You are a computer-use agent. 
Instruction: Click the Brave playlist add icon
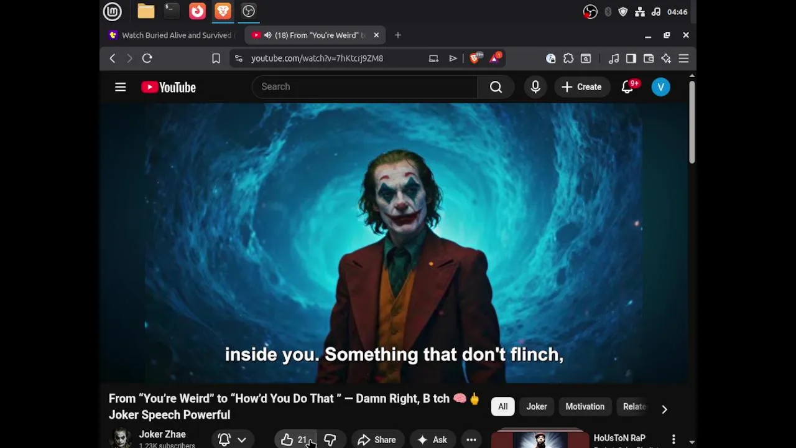[x=453, y=58]
